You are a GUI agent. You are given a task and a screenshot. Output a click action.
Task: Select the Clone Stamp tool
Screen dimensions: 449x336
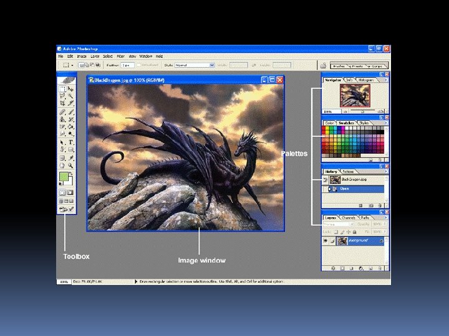click(62, 119)
